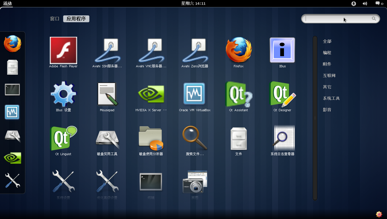Open NVIDIA settings from the dash
This screenshot has height=219, width=387.
(13, 158)
